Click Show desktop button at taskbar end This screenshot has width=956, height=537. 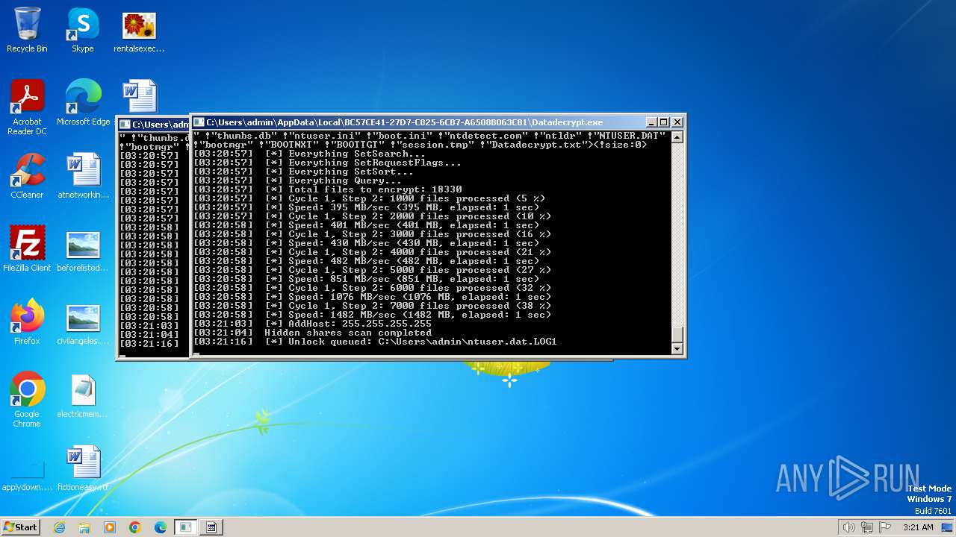tap(949, 527)
